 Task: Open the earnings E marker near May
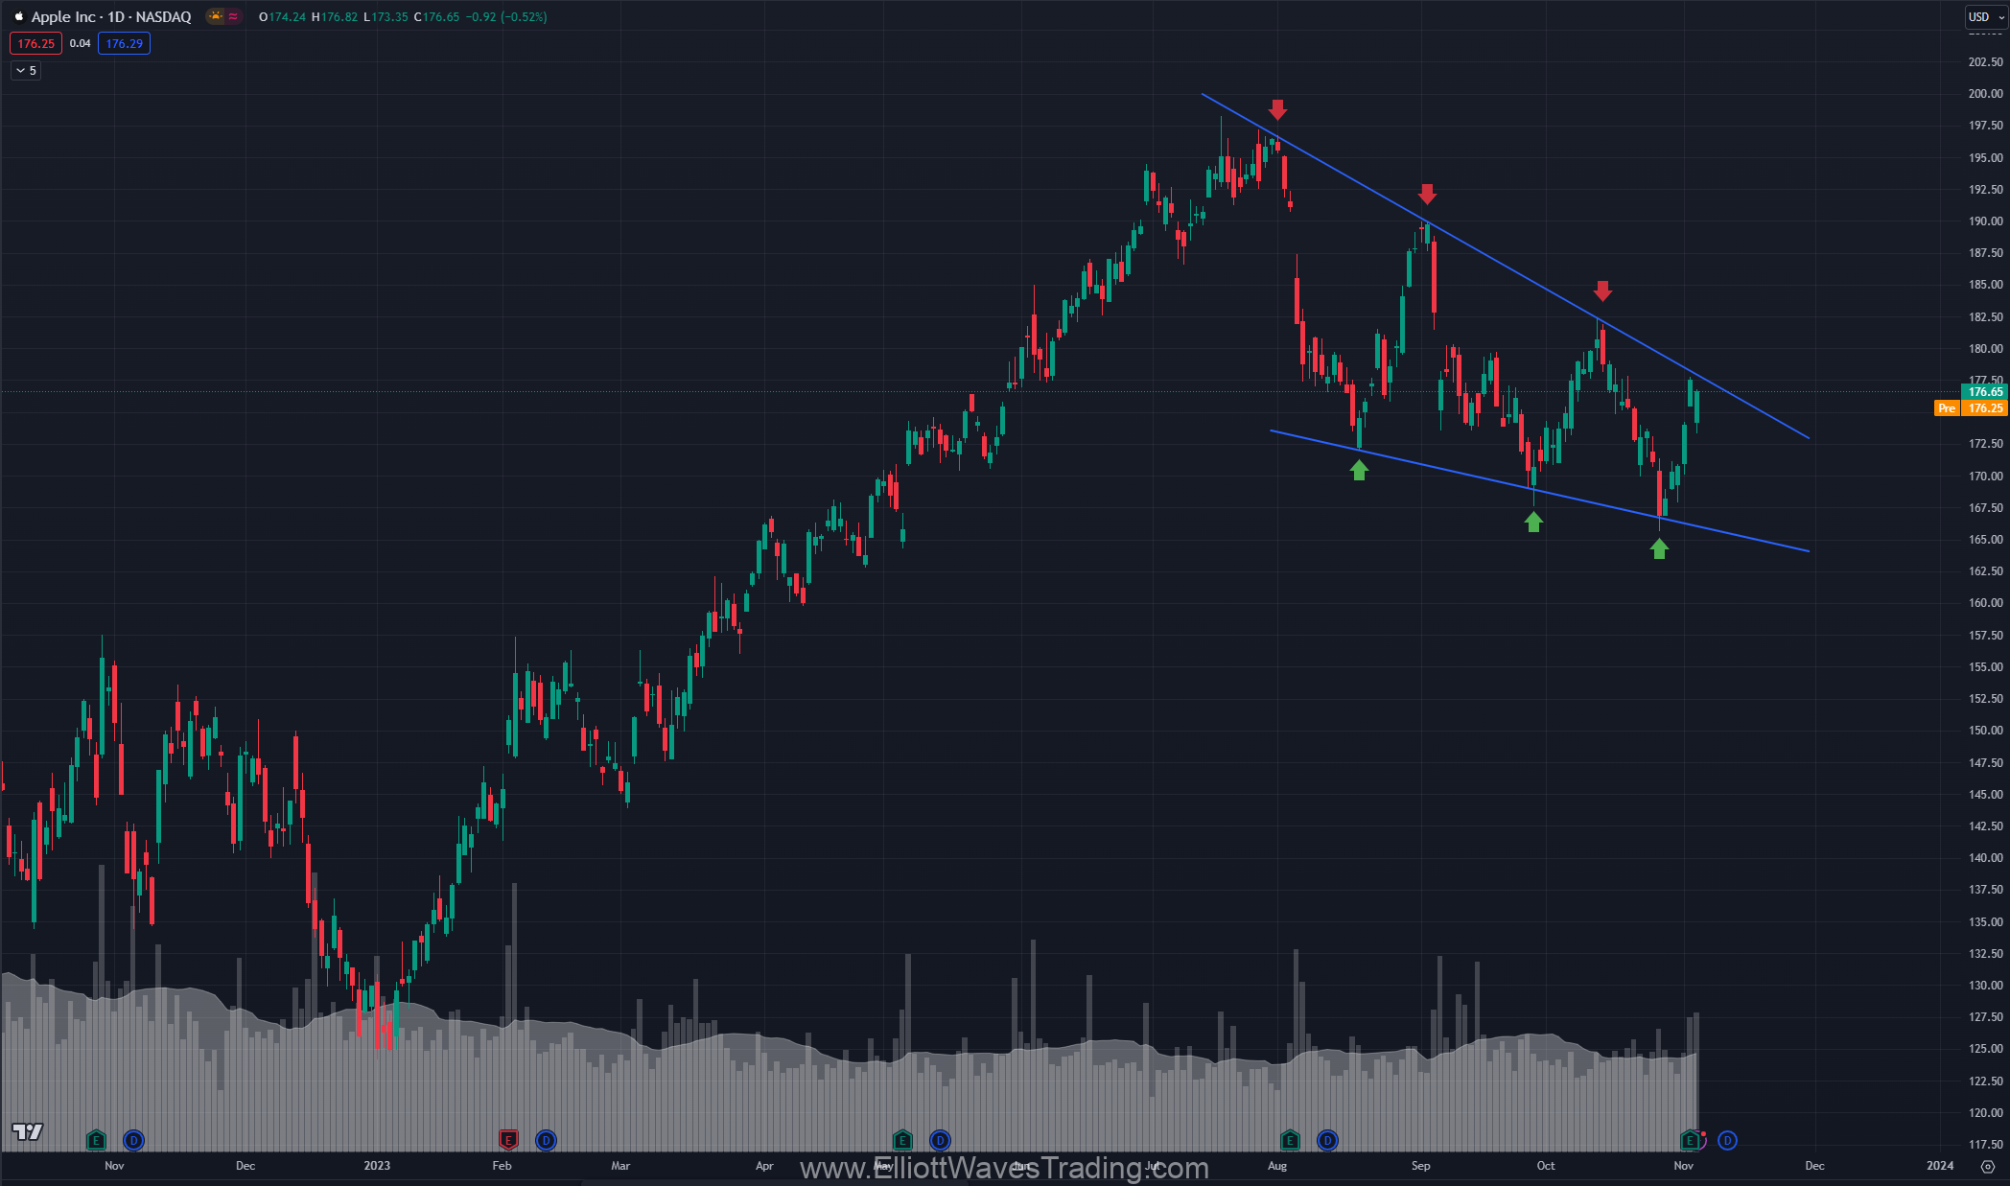point(902,1140)
